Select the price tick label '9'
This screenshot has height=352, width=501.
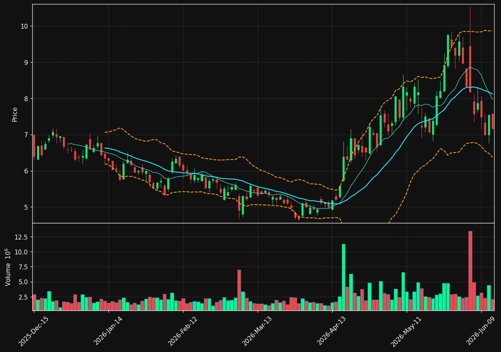27,62
